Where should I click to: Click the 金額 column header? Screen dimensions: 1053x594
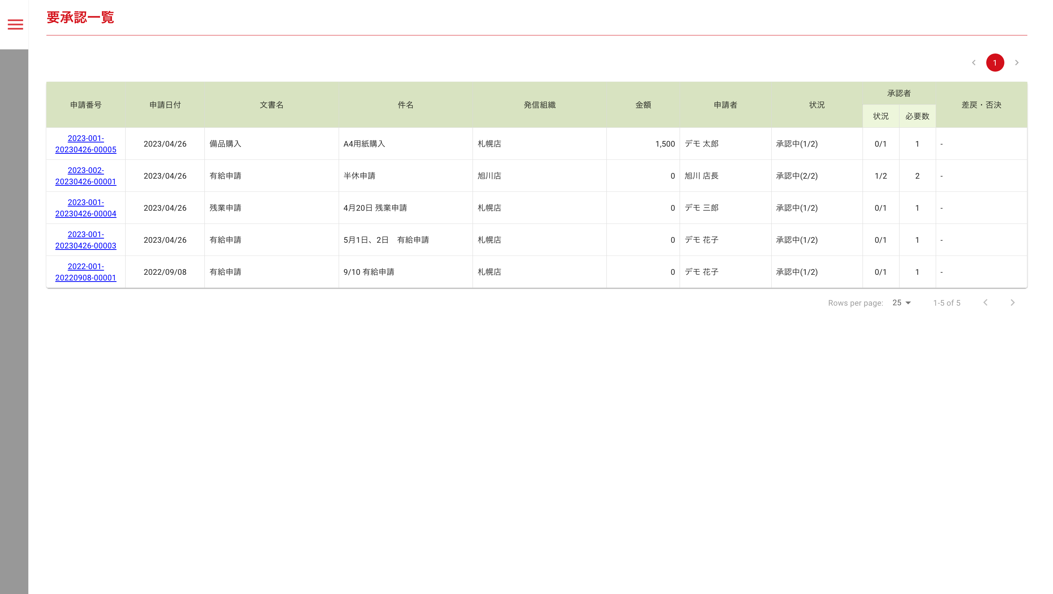pos(643,105)
